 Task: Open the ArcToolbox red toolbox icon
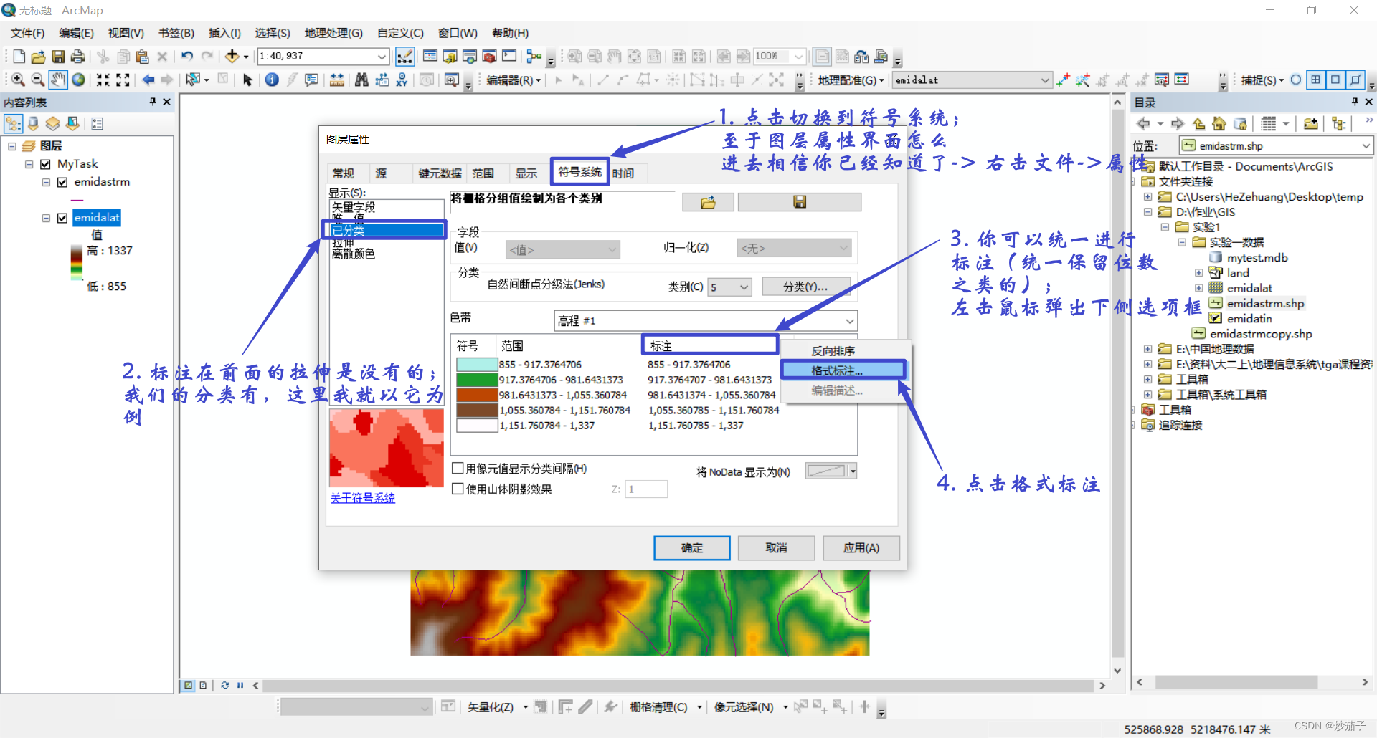[x=490, y=57]
